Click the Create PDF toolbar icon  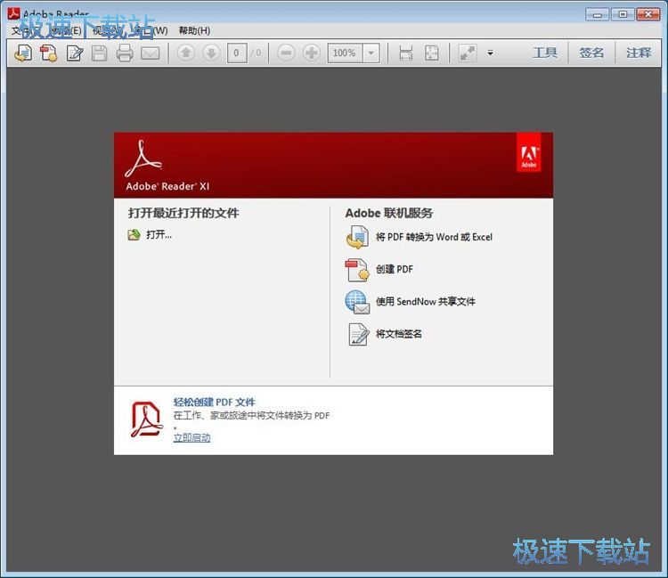point(49,53)
